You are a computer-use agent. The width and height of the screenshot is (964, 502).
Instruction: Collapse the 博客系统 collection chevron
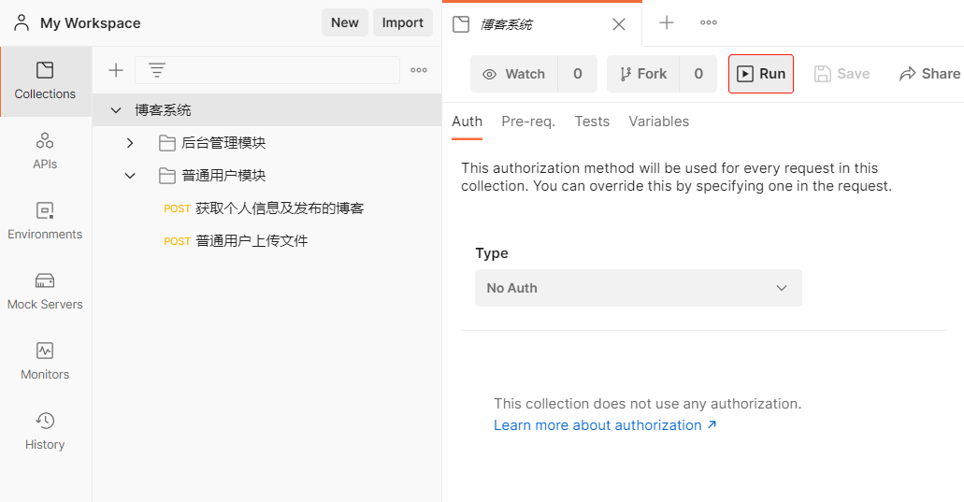click(116, 110)
